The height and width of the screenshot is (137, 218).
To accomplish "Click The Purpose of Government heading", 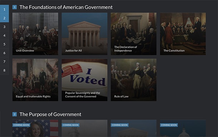I will pos(50,115).
